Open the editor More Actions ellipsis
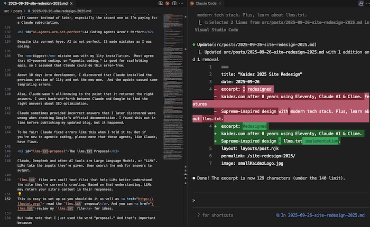370x227 pixels. pyautogui.click(x=182, y=3)
